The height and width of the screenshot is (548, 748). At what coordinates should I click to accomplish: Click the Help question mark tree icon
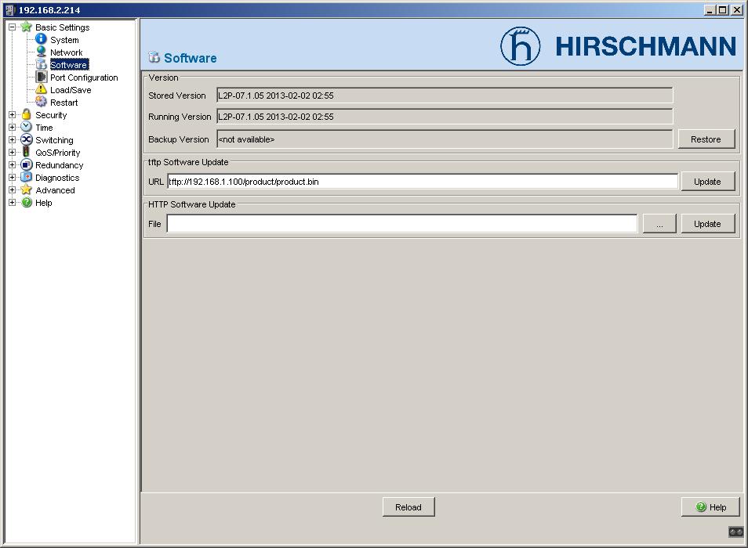(26, 202)
